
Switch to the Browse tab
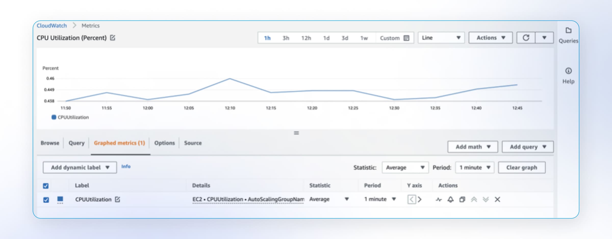(x=50, y=143)
